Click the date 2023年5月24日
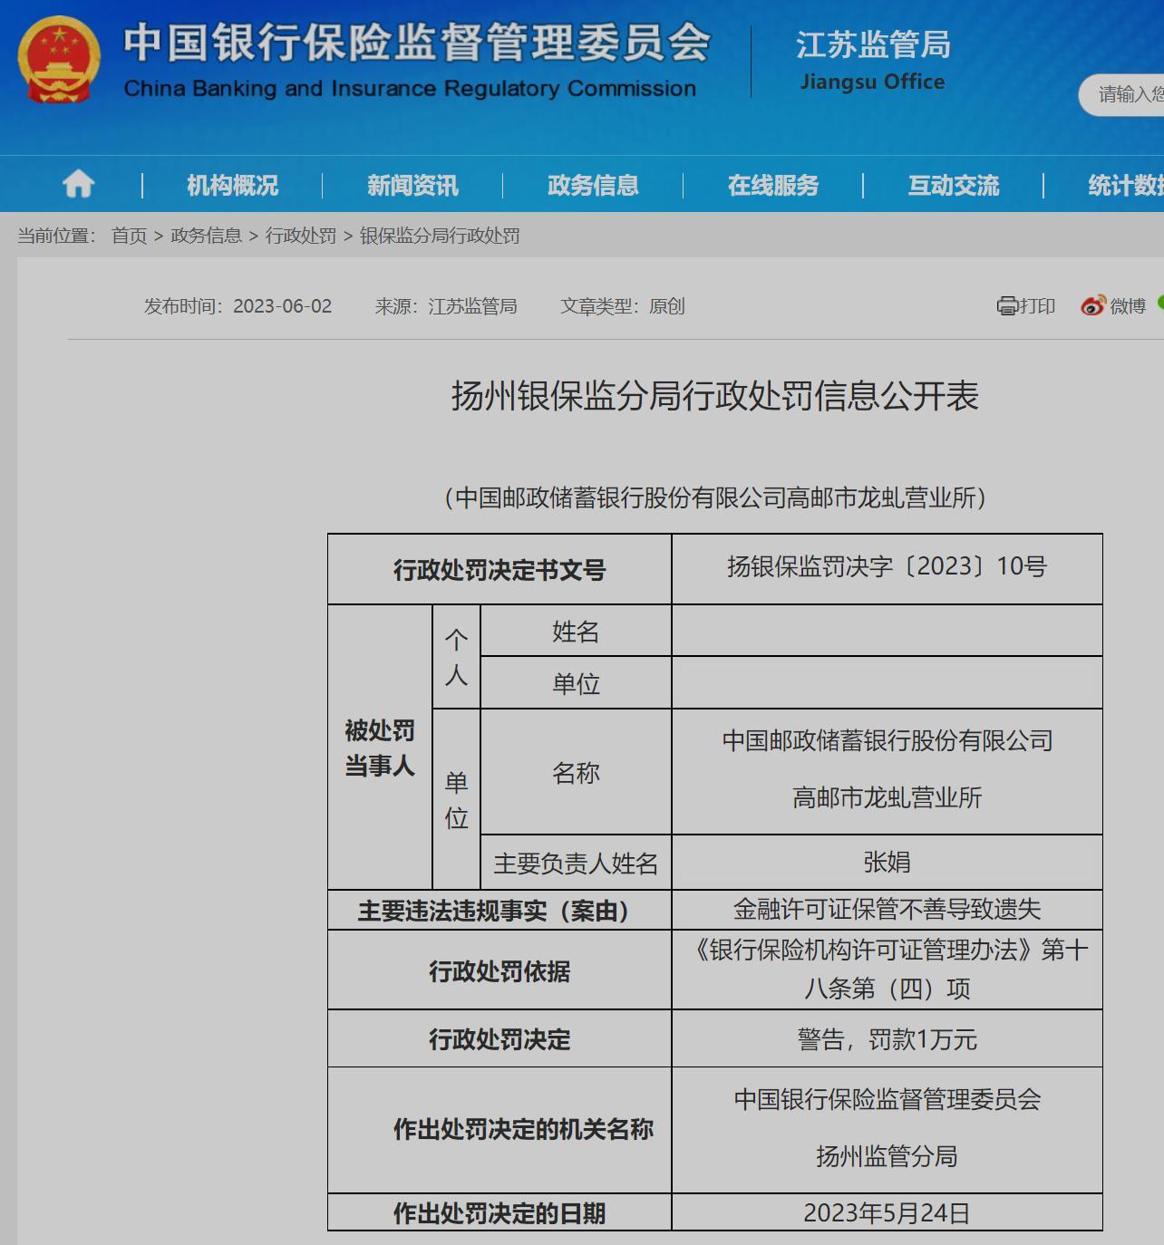The height and width of the screenshot is (1245, 1164). [887, 1213]
